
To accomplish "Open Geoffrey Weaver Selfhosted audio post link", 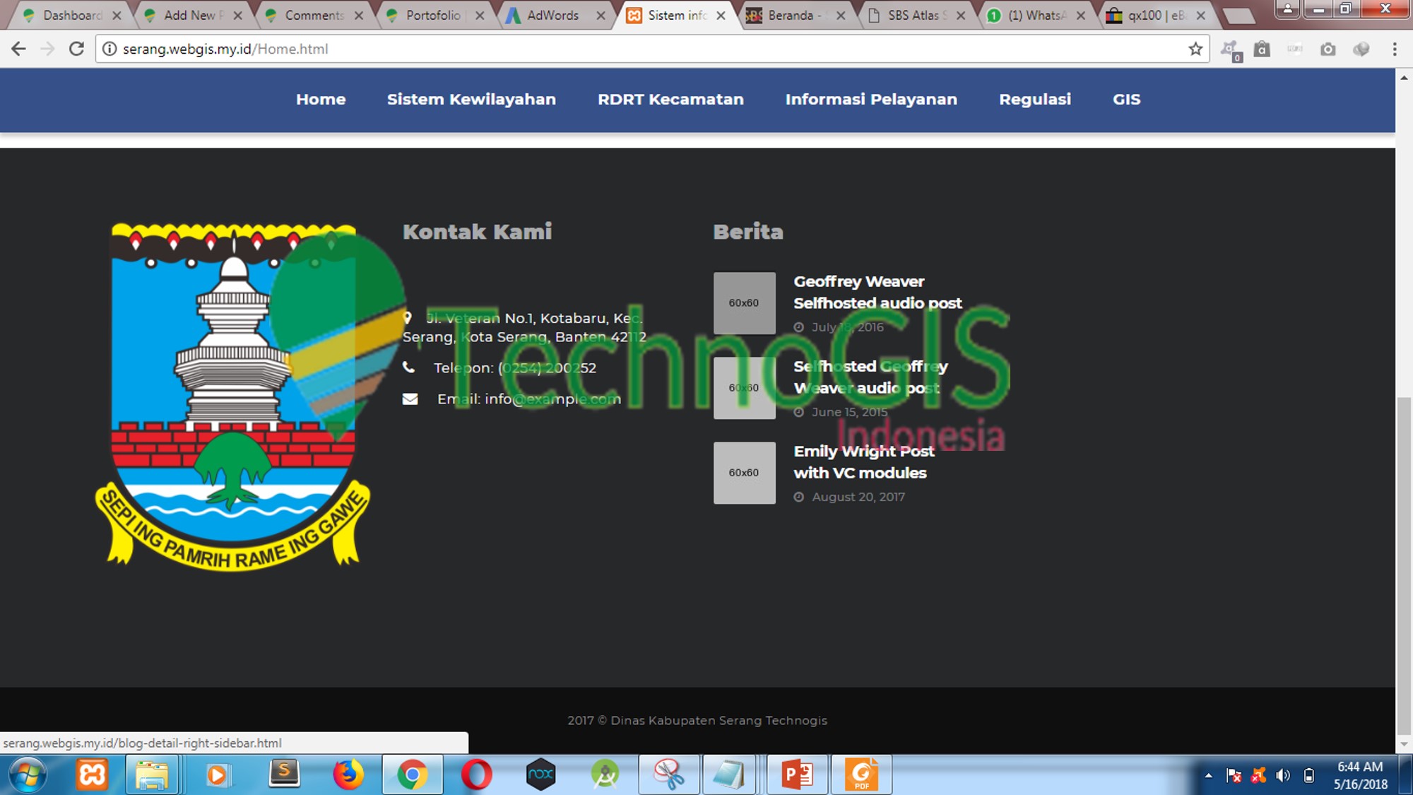I will coord(877,293).
